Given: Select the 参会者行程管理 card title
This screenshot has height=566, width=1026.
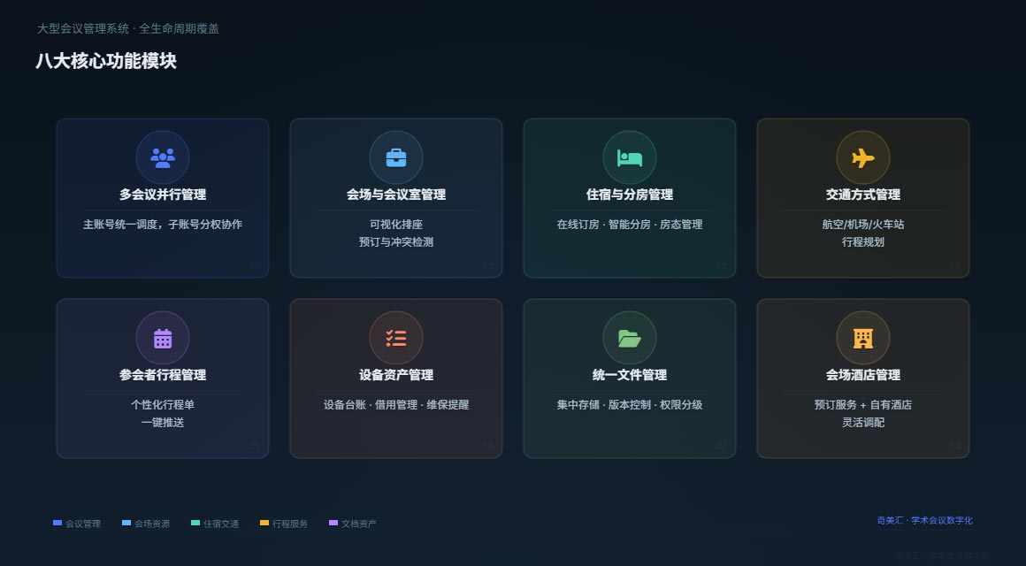Looking at the screenshot, I should 162,375.
